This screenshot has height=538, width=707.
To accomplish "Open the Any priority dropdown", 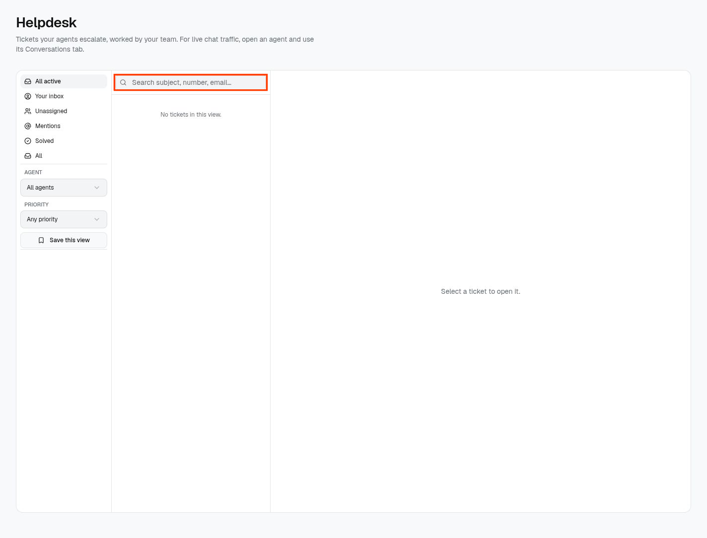I will 64,219.
